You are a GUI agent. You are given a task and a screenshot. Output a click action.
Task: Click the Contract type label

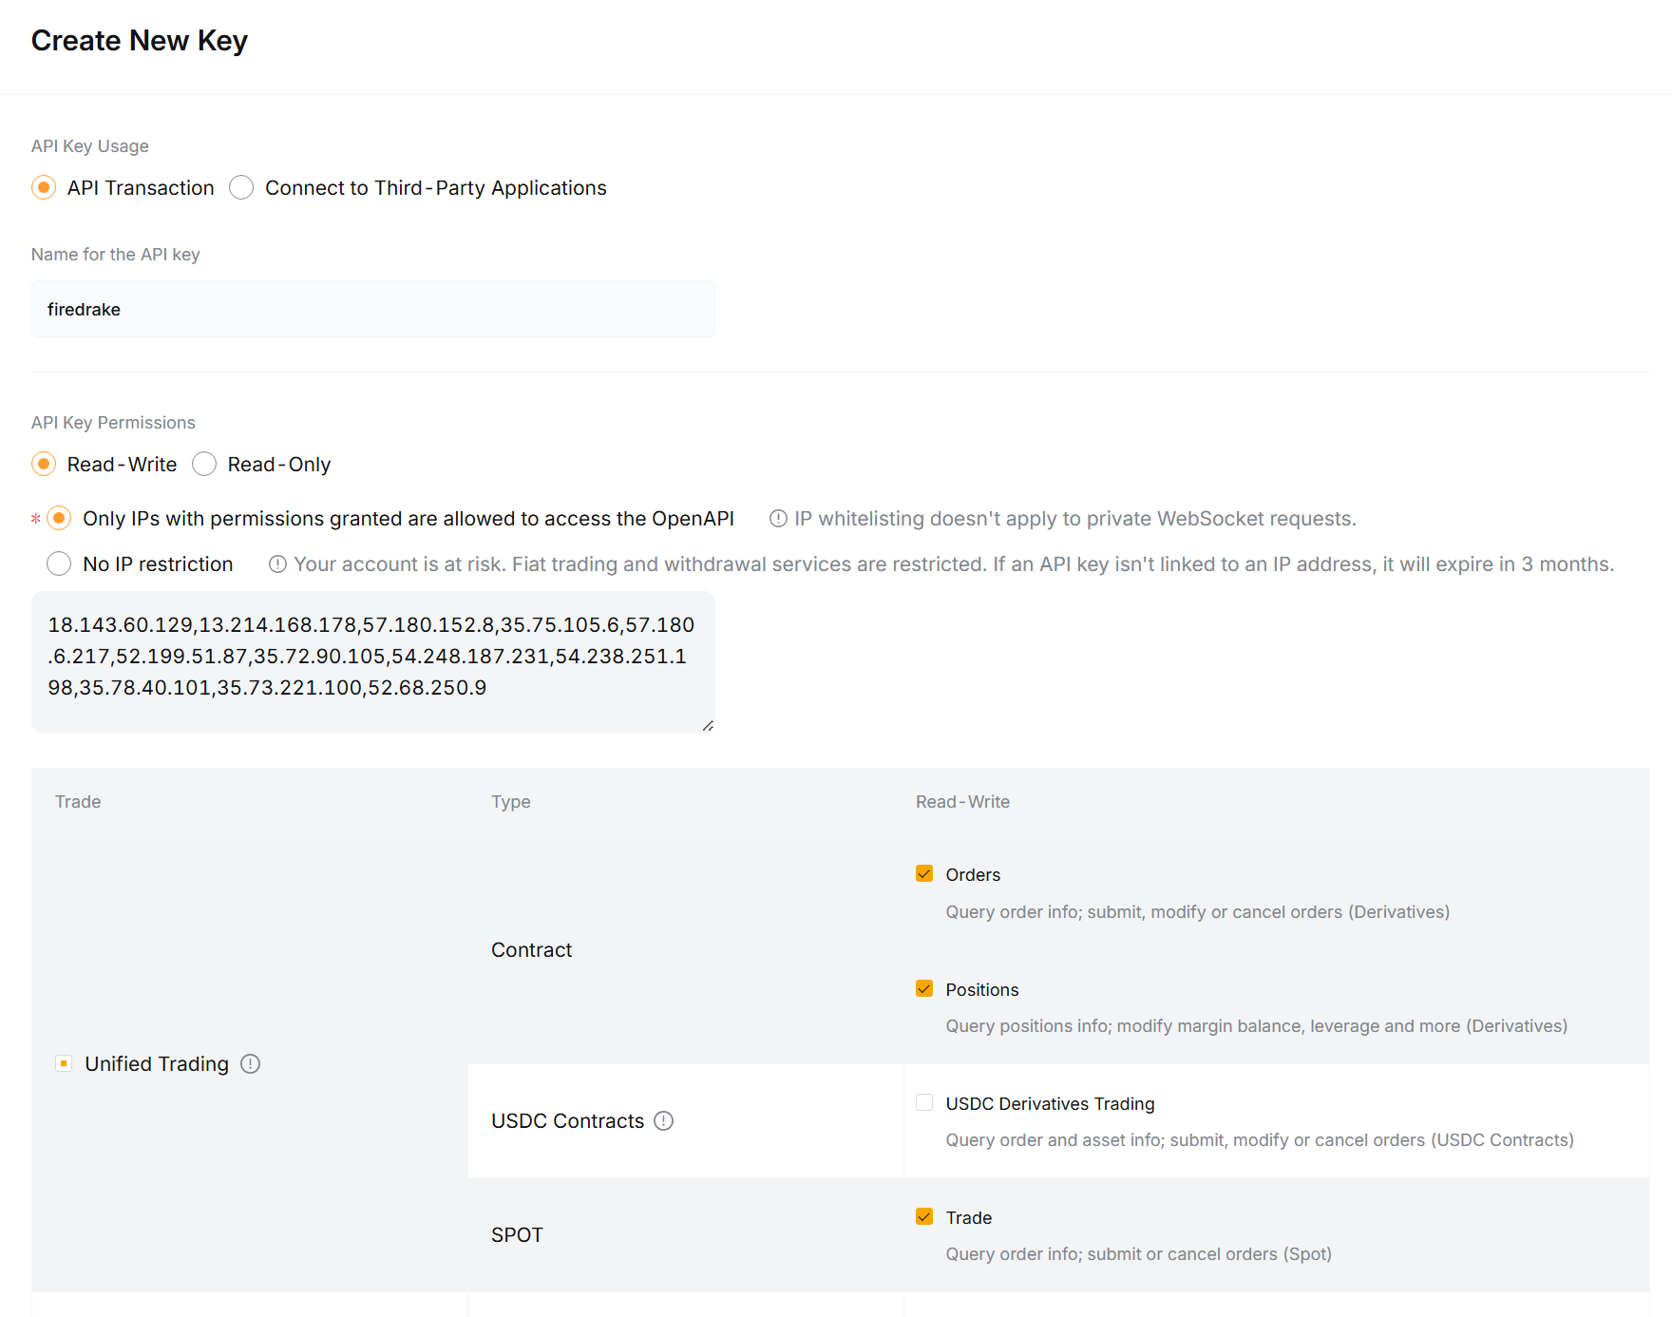pos(531,949)
